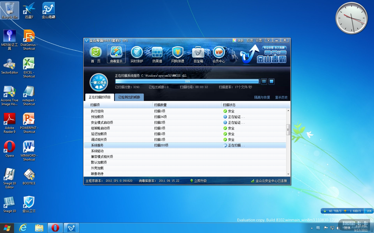Select the 病毒查杀 virus scan icon

(116, 54)
